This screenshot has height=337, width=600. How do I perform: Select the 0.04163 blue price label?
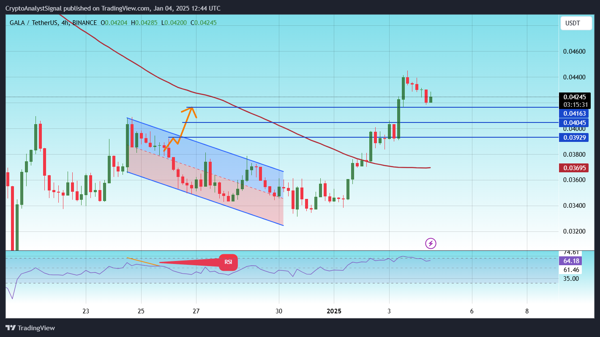coord(575,114)
